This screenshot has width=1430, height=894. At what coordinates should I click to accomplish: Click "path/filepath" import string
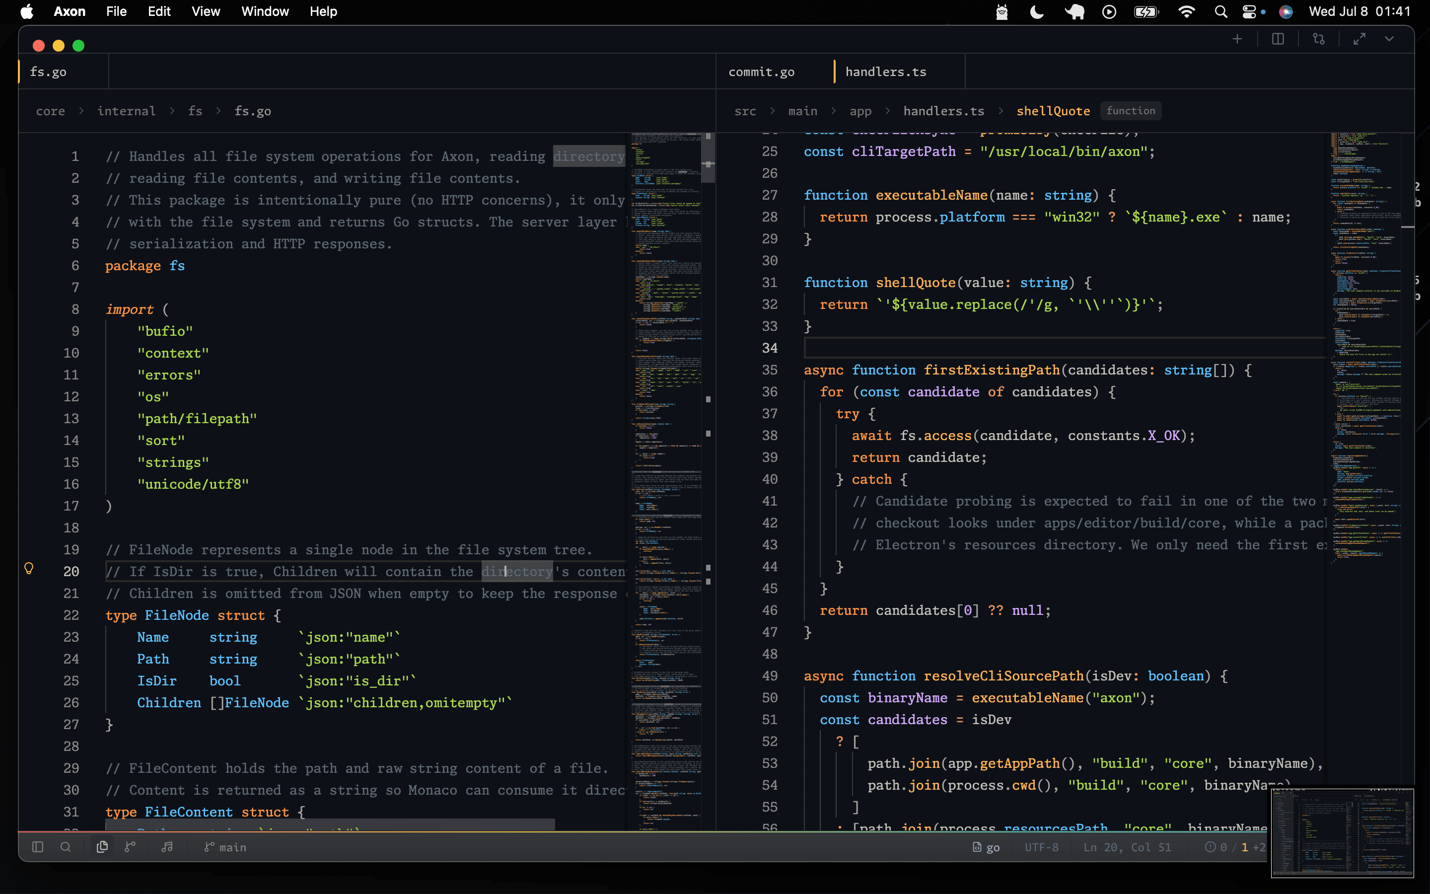[197, 419]
